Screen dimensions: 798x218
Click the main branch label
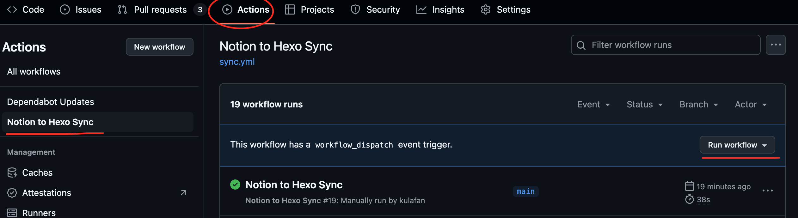[x=525, y=191]
